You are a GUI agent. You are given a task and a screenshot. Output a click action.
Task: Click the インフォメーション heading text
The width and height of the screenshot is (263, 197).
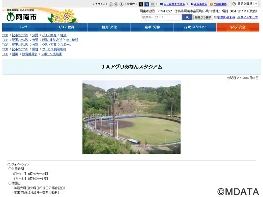[x=18, y=164]
